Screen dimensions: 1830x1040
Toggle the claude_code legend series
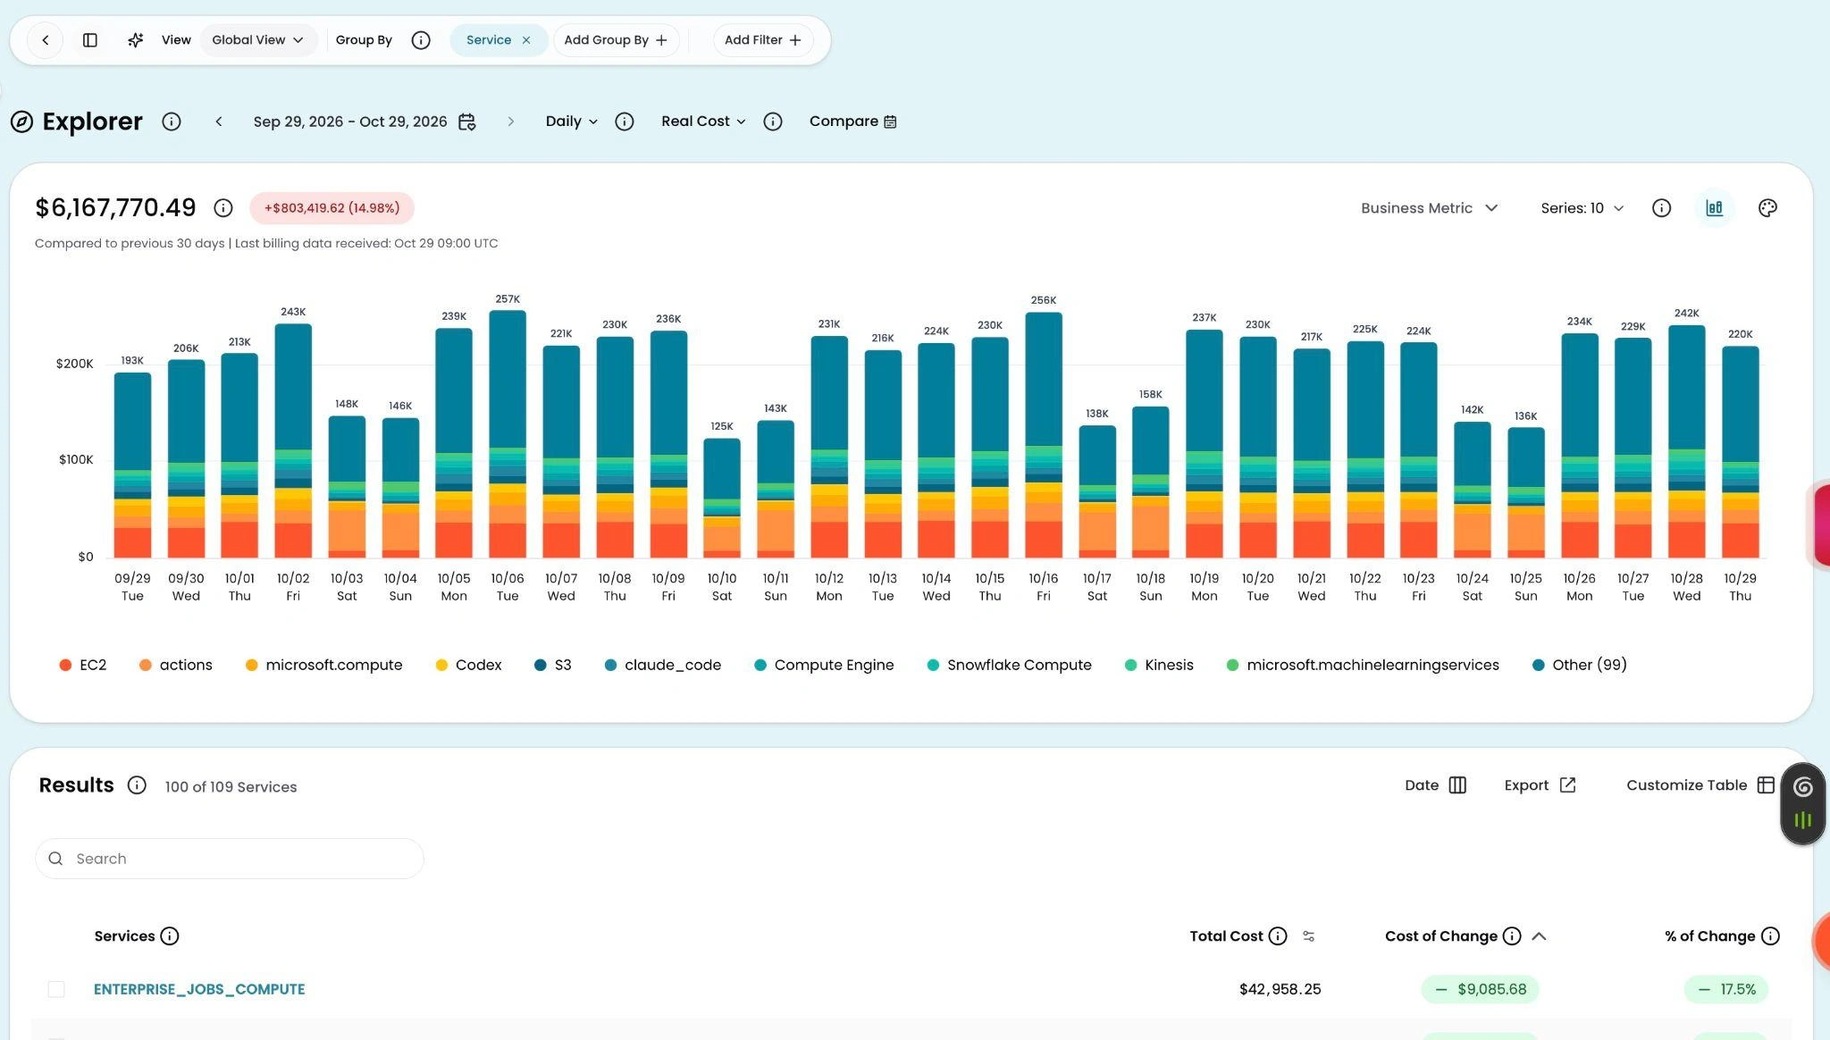662,666
